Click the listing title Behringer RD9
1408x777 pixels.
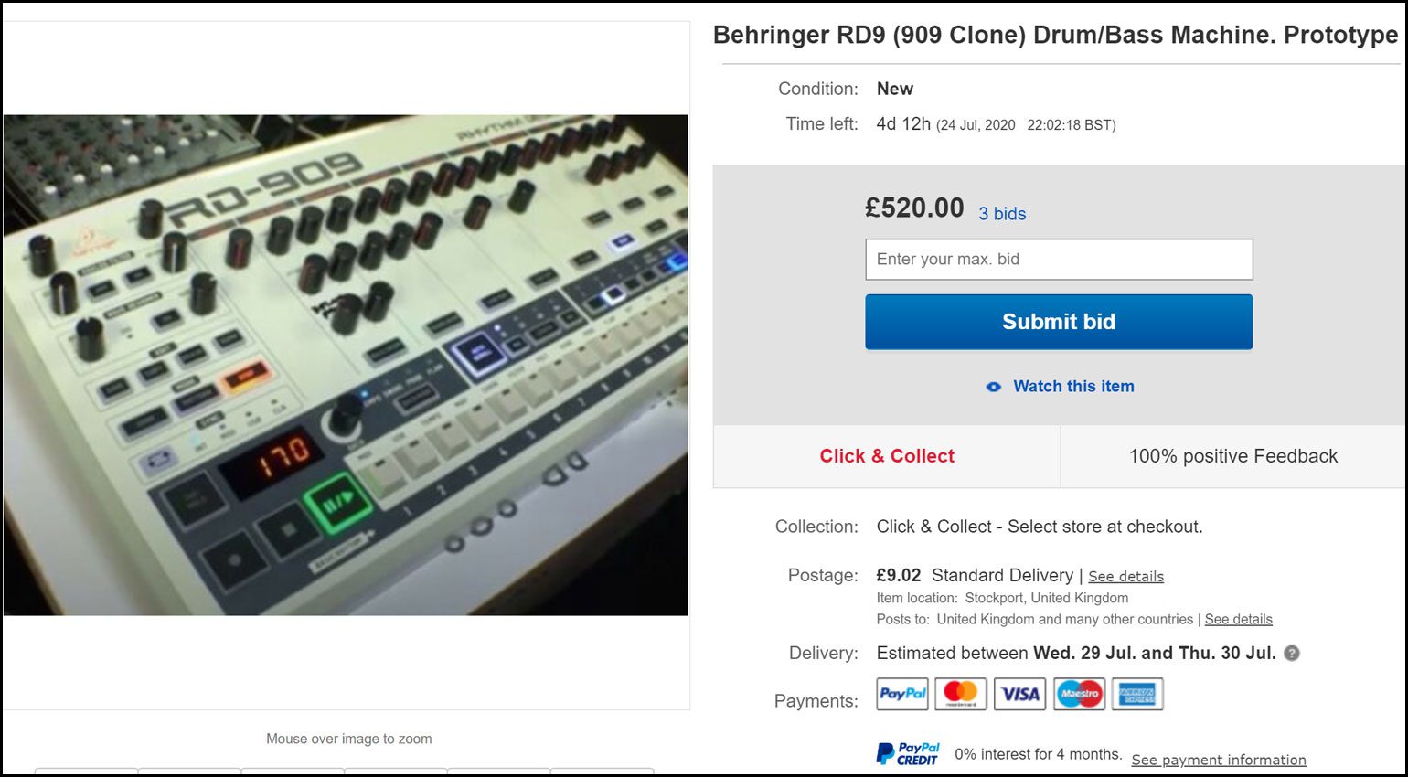[x=1055, y=36]
